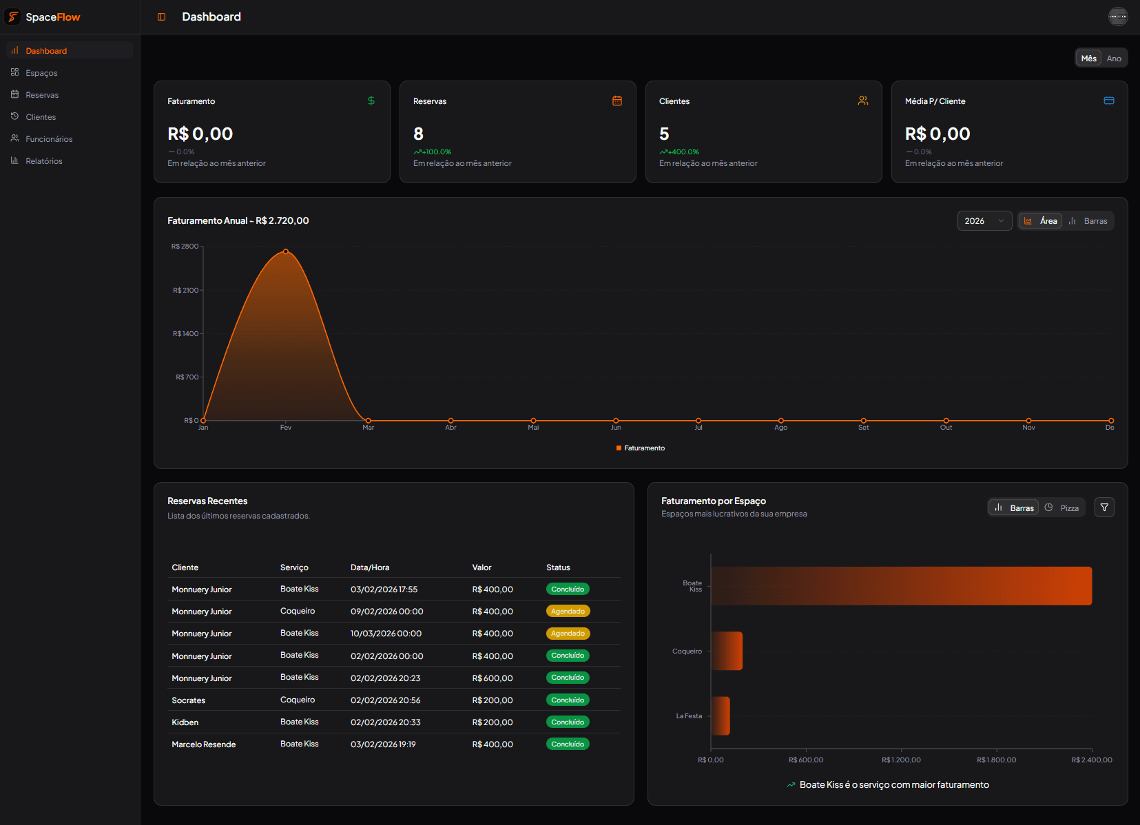The width and height of the screenshot is (1140, 825).
Task: Open Funcionários via its people icon
Action: coord(14,138)
